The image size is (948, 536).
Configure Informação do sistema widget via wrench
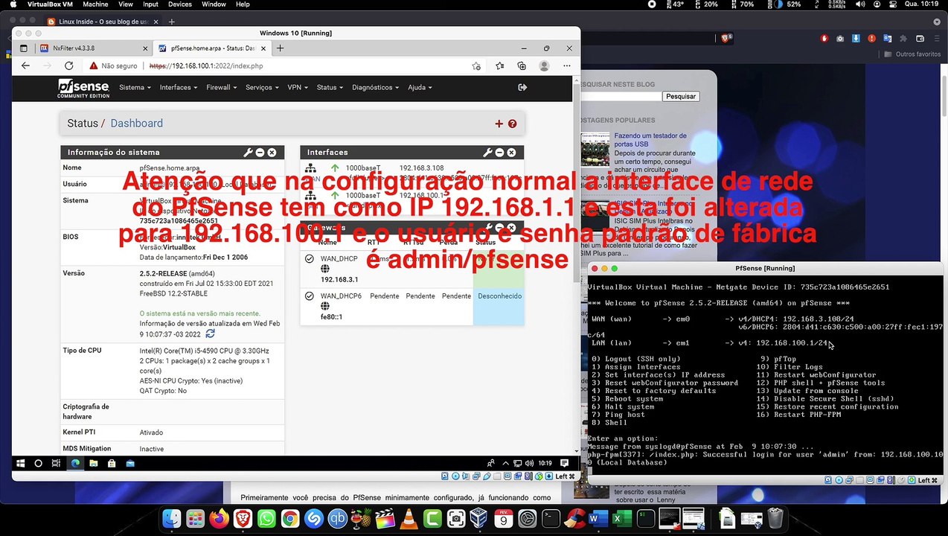tap(248, 152)
